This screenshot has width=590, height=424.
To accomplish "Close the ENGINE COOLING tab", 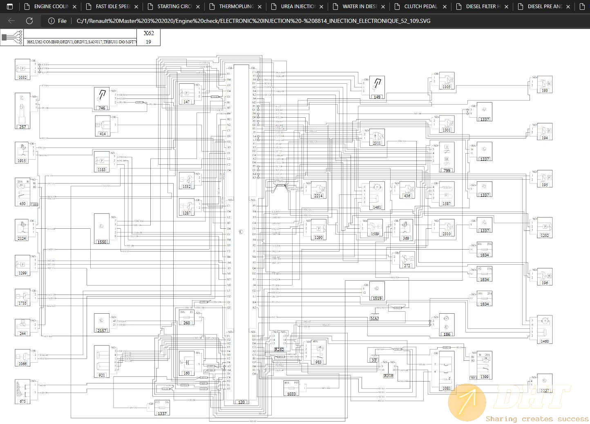I will [x=74, y=7].
